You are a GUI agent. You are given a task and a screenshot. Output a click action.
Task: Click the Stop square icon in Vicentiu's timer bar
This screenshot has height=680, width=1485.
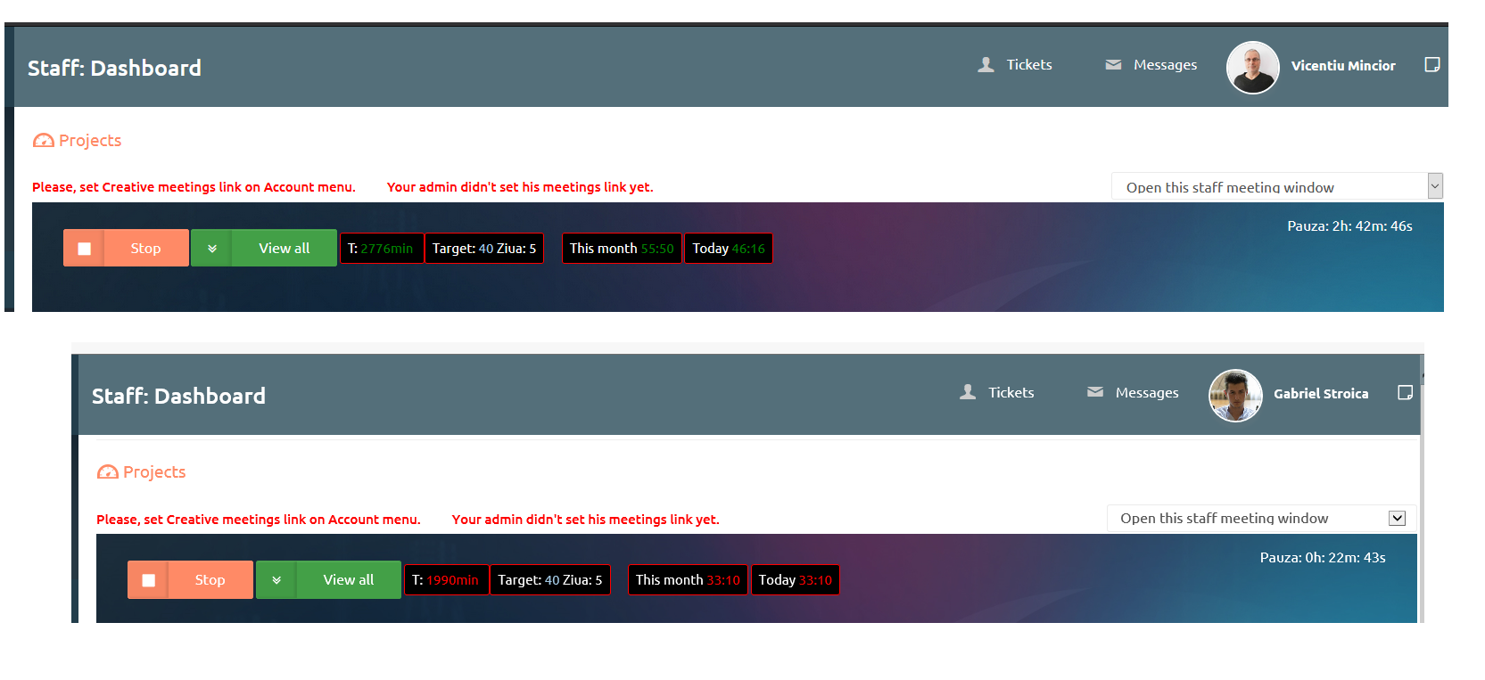[84, 249]
